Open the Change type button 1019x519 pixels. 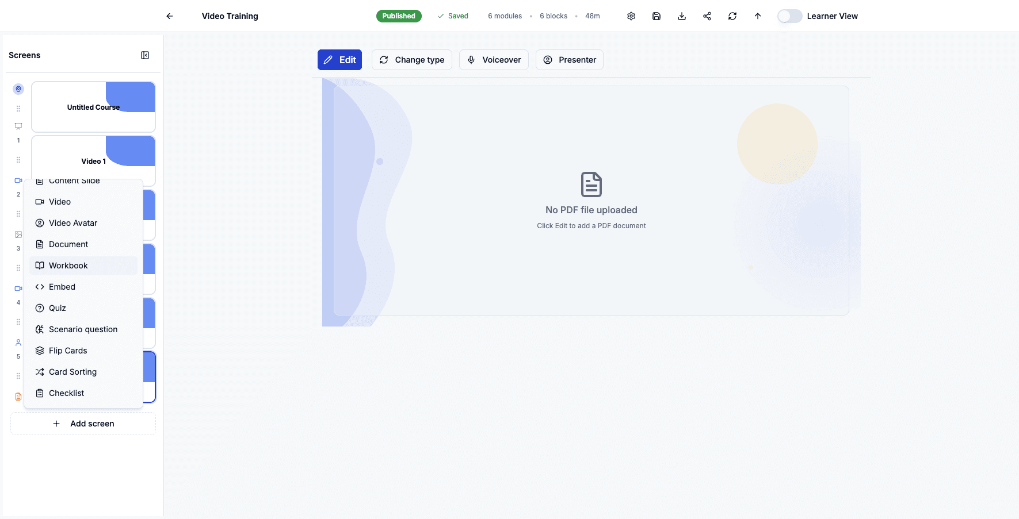click(412, 60)
